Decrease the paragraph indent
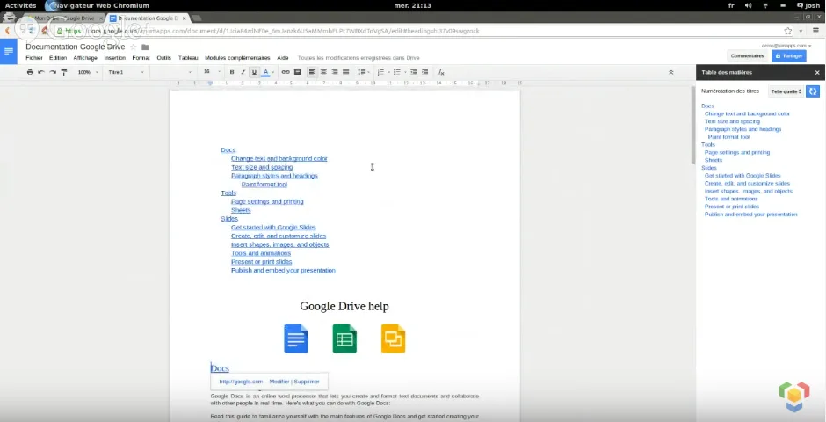826x422 pixels. [414, 72]
